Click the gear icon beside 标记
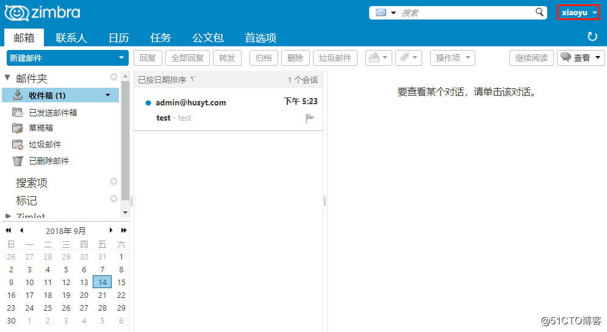 tap(113, 198)
